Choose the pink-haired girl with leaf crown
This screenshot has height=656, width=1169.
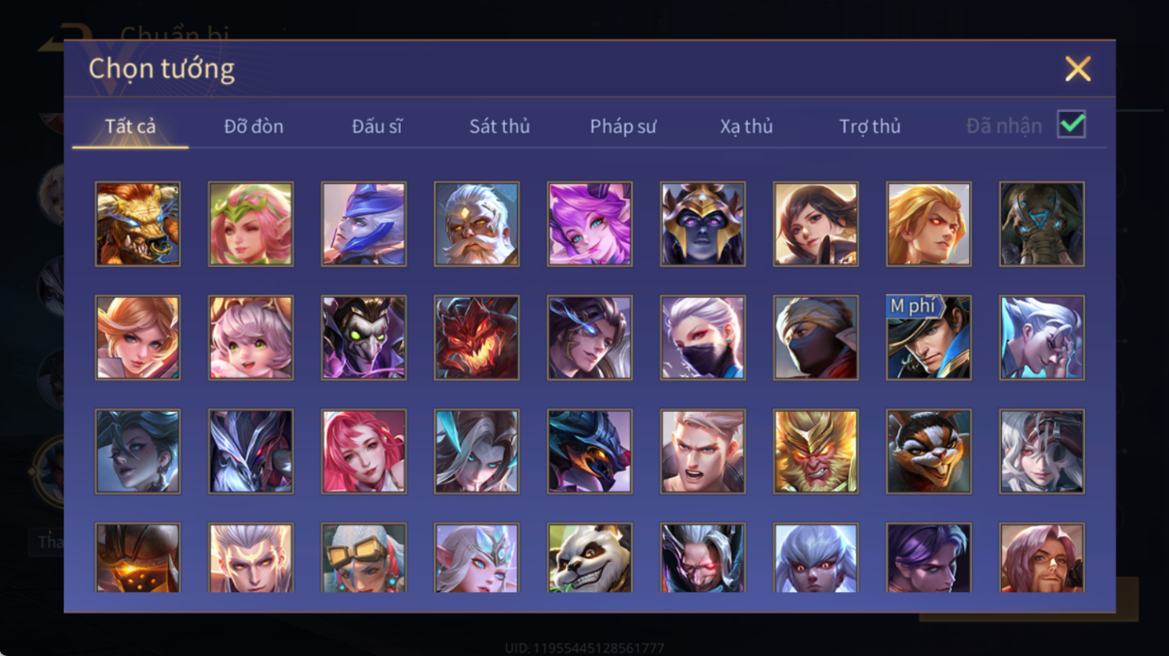251,224
